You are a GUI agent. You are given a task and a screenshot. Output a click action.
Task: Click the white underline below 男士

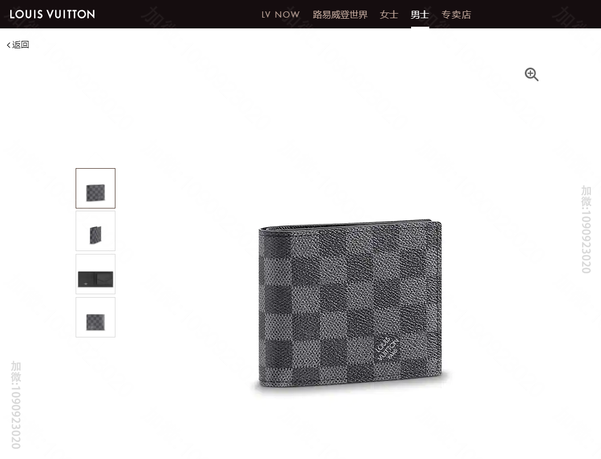click(x=420, y=28)
